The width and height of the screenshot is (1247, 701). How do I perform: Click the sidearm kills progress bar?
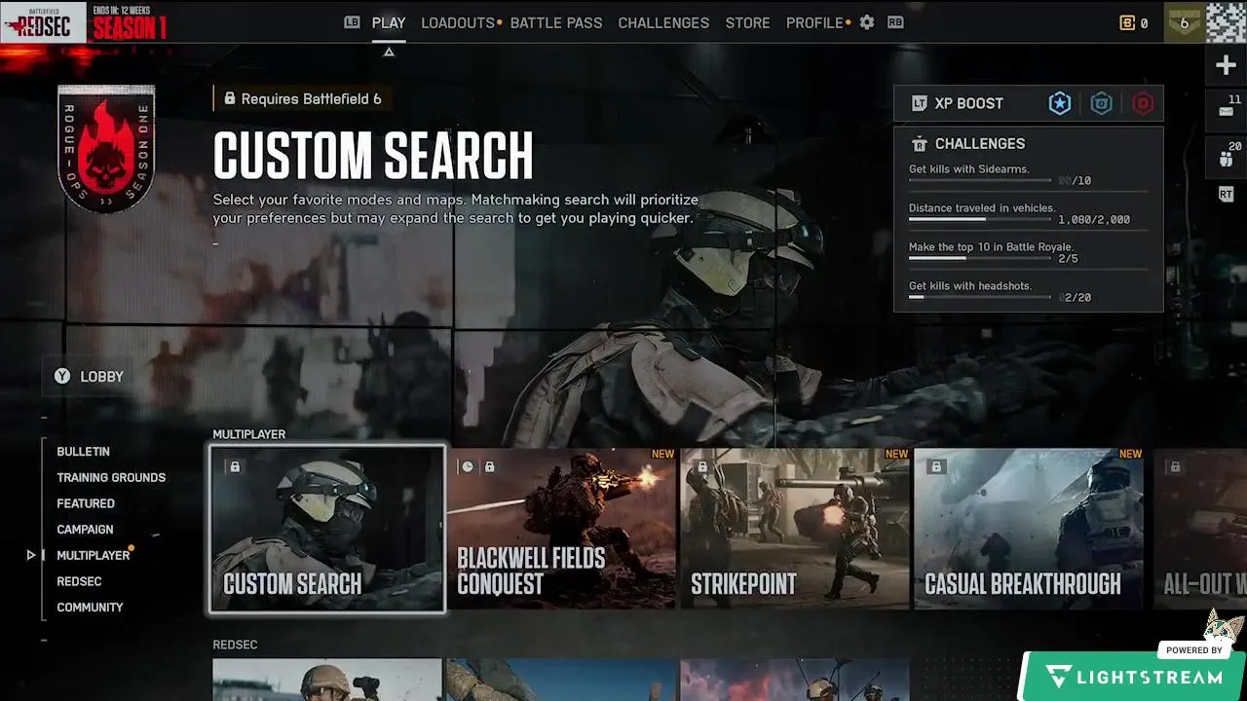click(980, 180)
